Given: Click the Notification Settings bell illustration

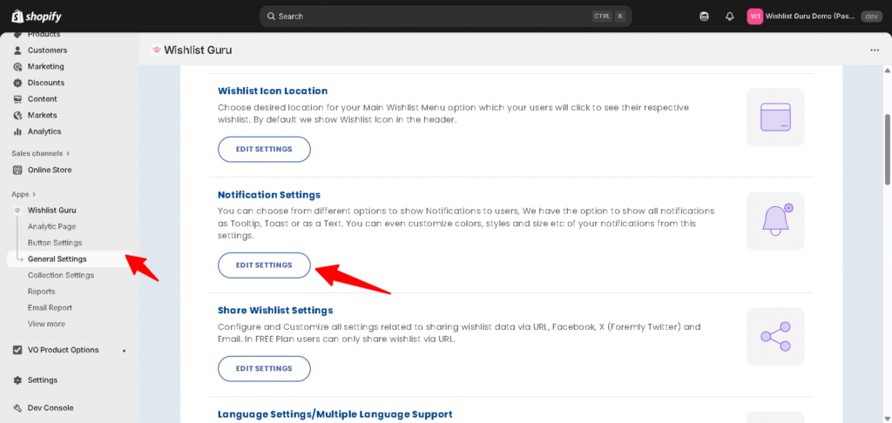Looking at the screenshot, I should coord(774,220).
